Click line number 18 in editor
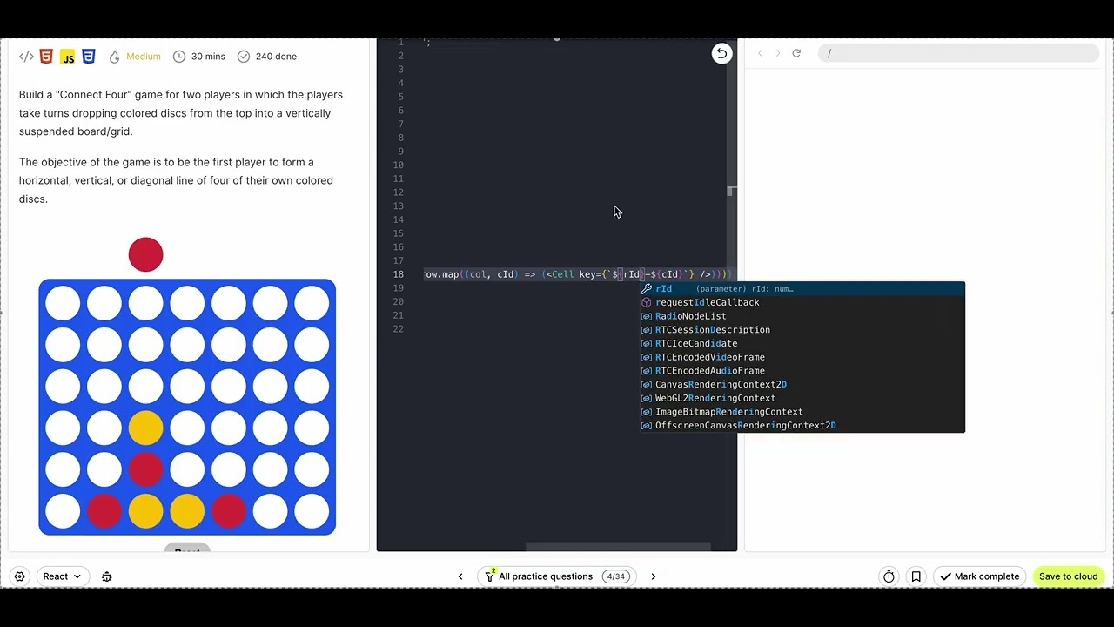Screen dimensions: 1114x627 398,274
